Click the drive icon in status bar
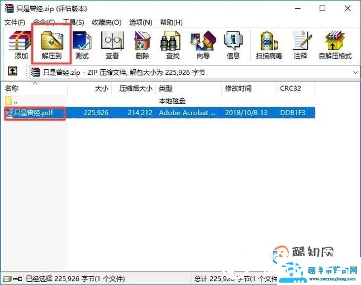361x285 pixels. point(7,279)
